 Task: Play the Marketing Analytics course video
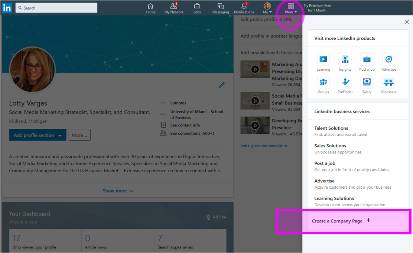tap(255, 69)
